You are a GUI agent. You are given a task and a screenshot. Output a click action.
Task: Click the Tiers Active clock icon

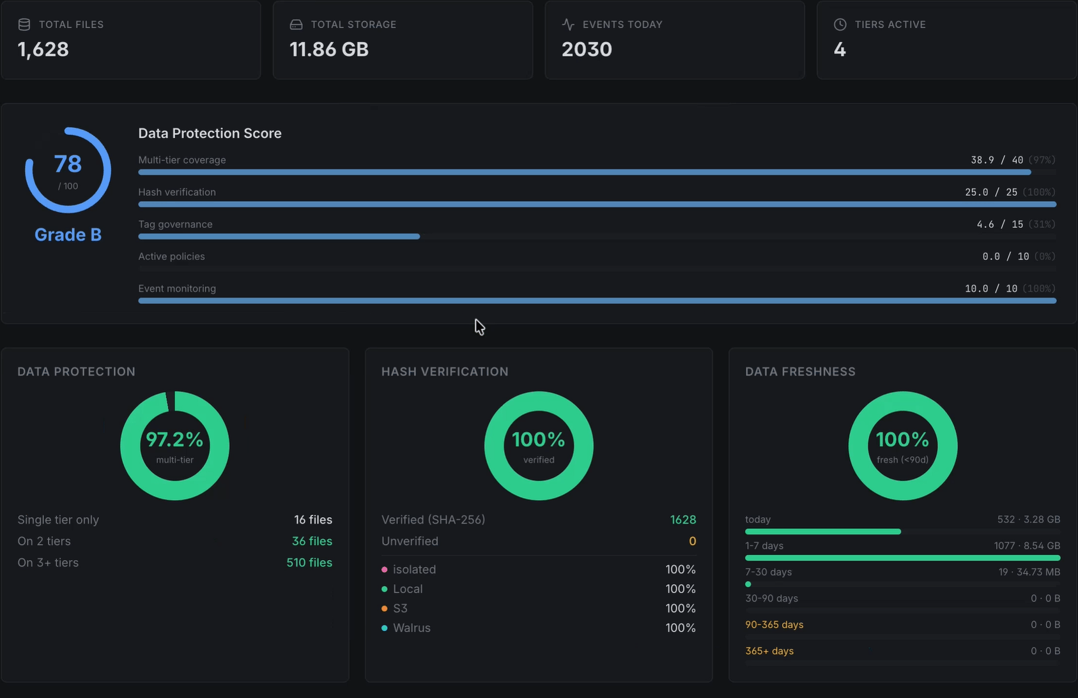pyautogui.click(x=840, y=24)
